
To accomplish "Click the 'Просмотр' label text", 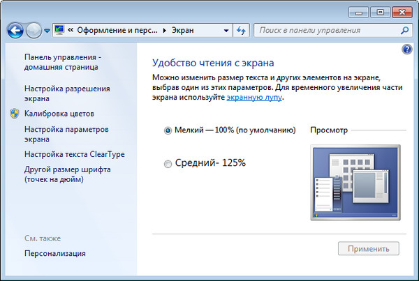I will 329,130.
